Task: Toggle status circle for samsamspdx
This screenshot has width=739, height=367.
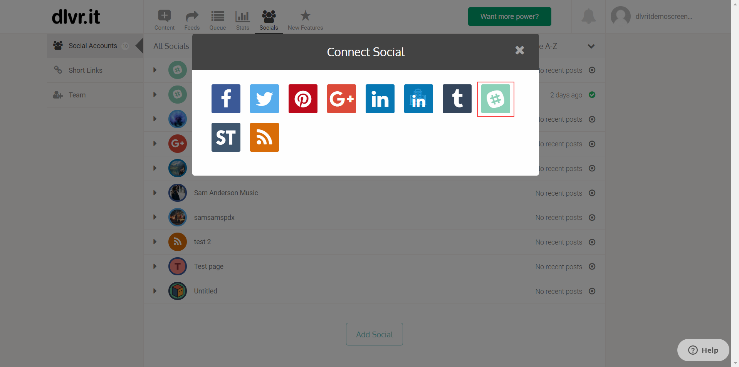Action: click(592, 218)
